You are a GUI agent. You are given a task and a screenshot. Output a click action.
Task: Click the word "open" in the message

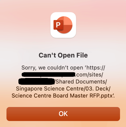coord(76,68)
